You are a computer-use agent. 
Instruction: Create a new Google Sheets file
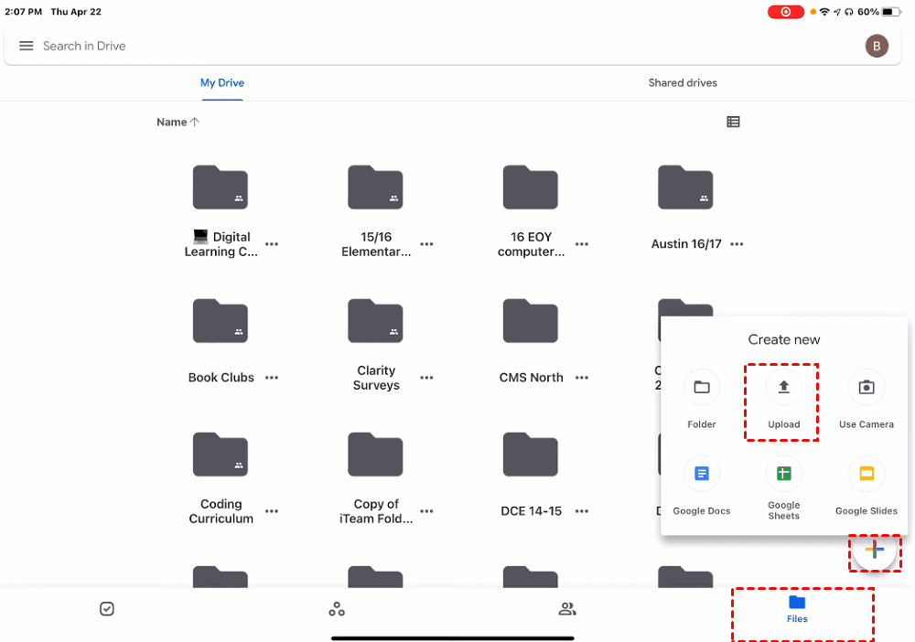click(784, 488)
